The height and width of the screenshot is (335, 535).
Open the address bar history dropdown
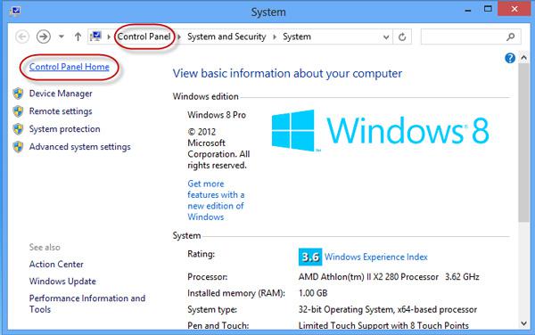[x=386, y=37]
